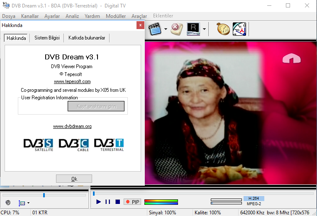Select the Hakkında tab

(16, 38)
